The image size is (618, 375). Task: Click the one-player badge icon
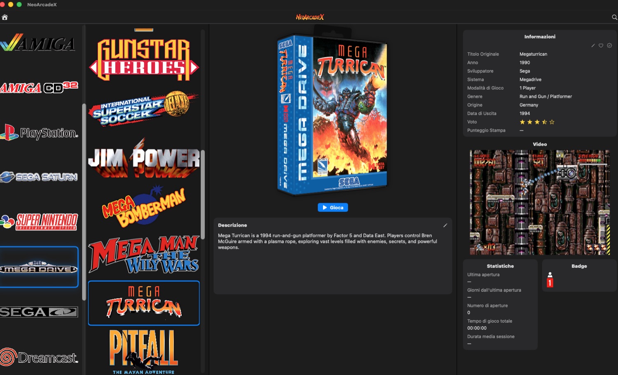(550, 280)
